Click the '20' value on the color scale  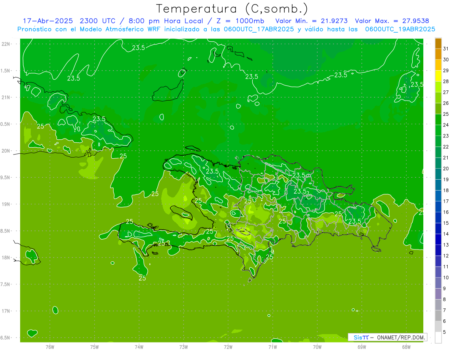pos(446,169)
